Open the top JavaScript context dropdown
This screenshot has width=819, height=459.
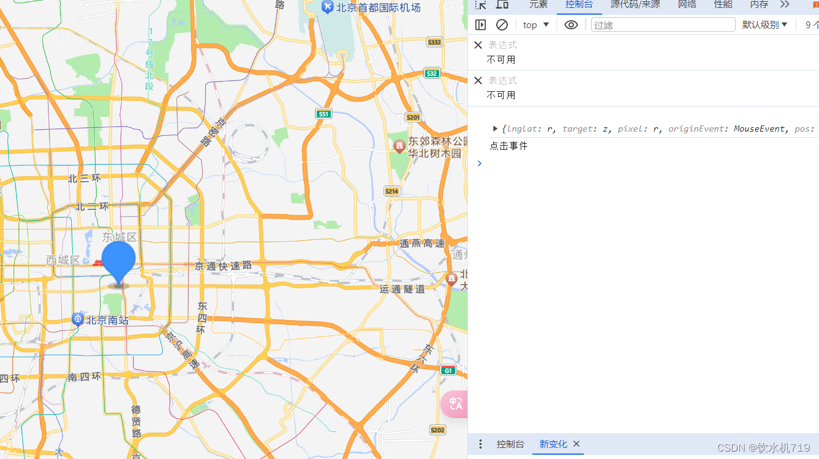[x=537, y=24]
